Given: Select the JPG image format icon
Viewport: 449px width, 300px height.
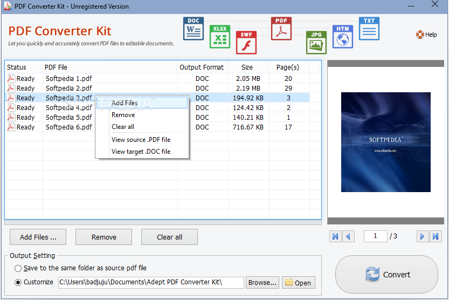Looking at the screenshot, I should click(316, 43).
